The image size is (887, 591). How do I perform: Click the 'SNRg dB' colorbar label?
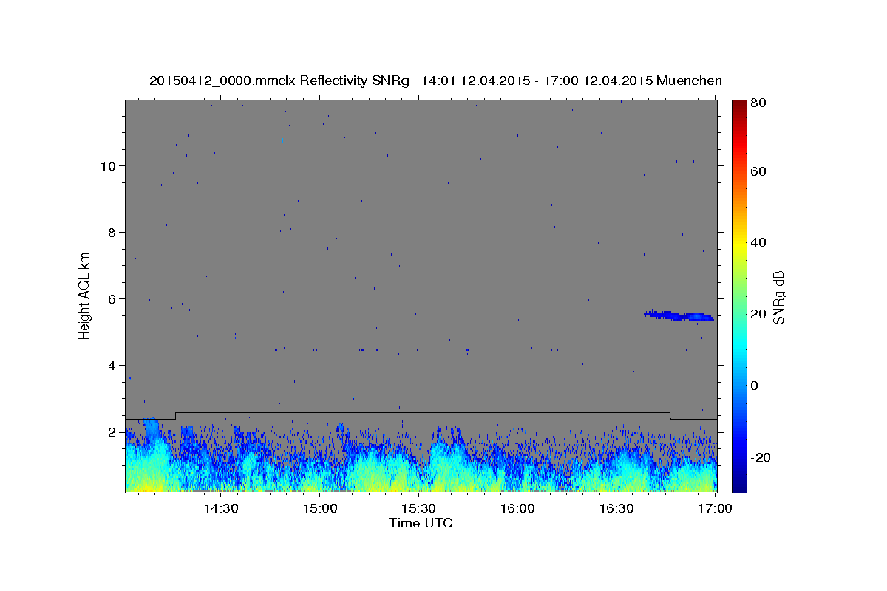coord(778,297)
